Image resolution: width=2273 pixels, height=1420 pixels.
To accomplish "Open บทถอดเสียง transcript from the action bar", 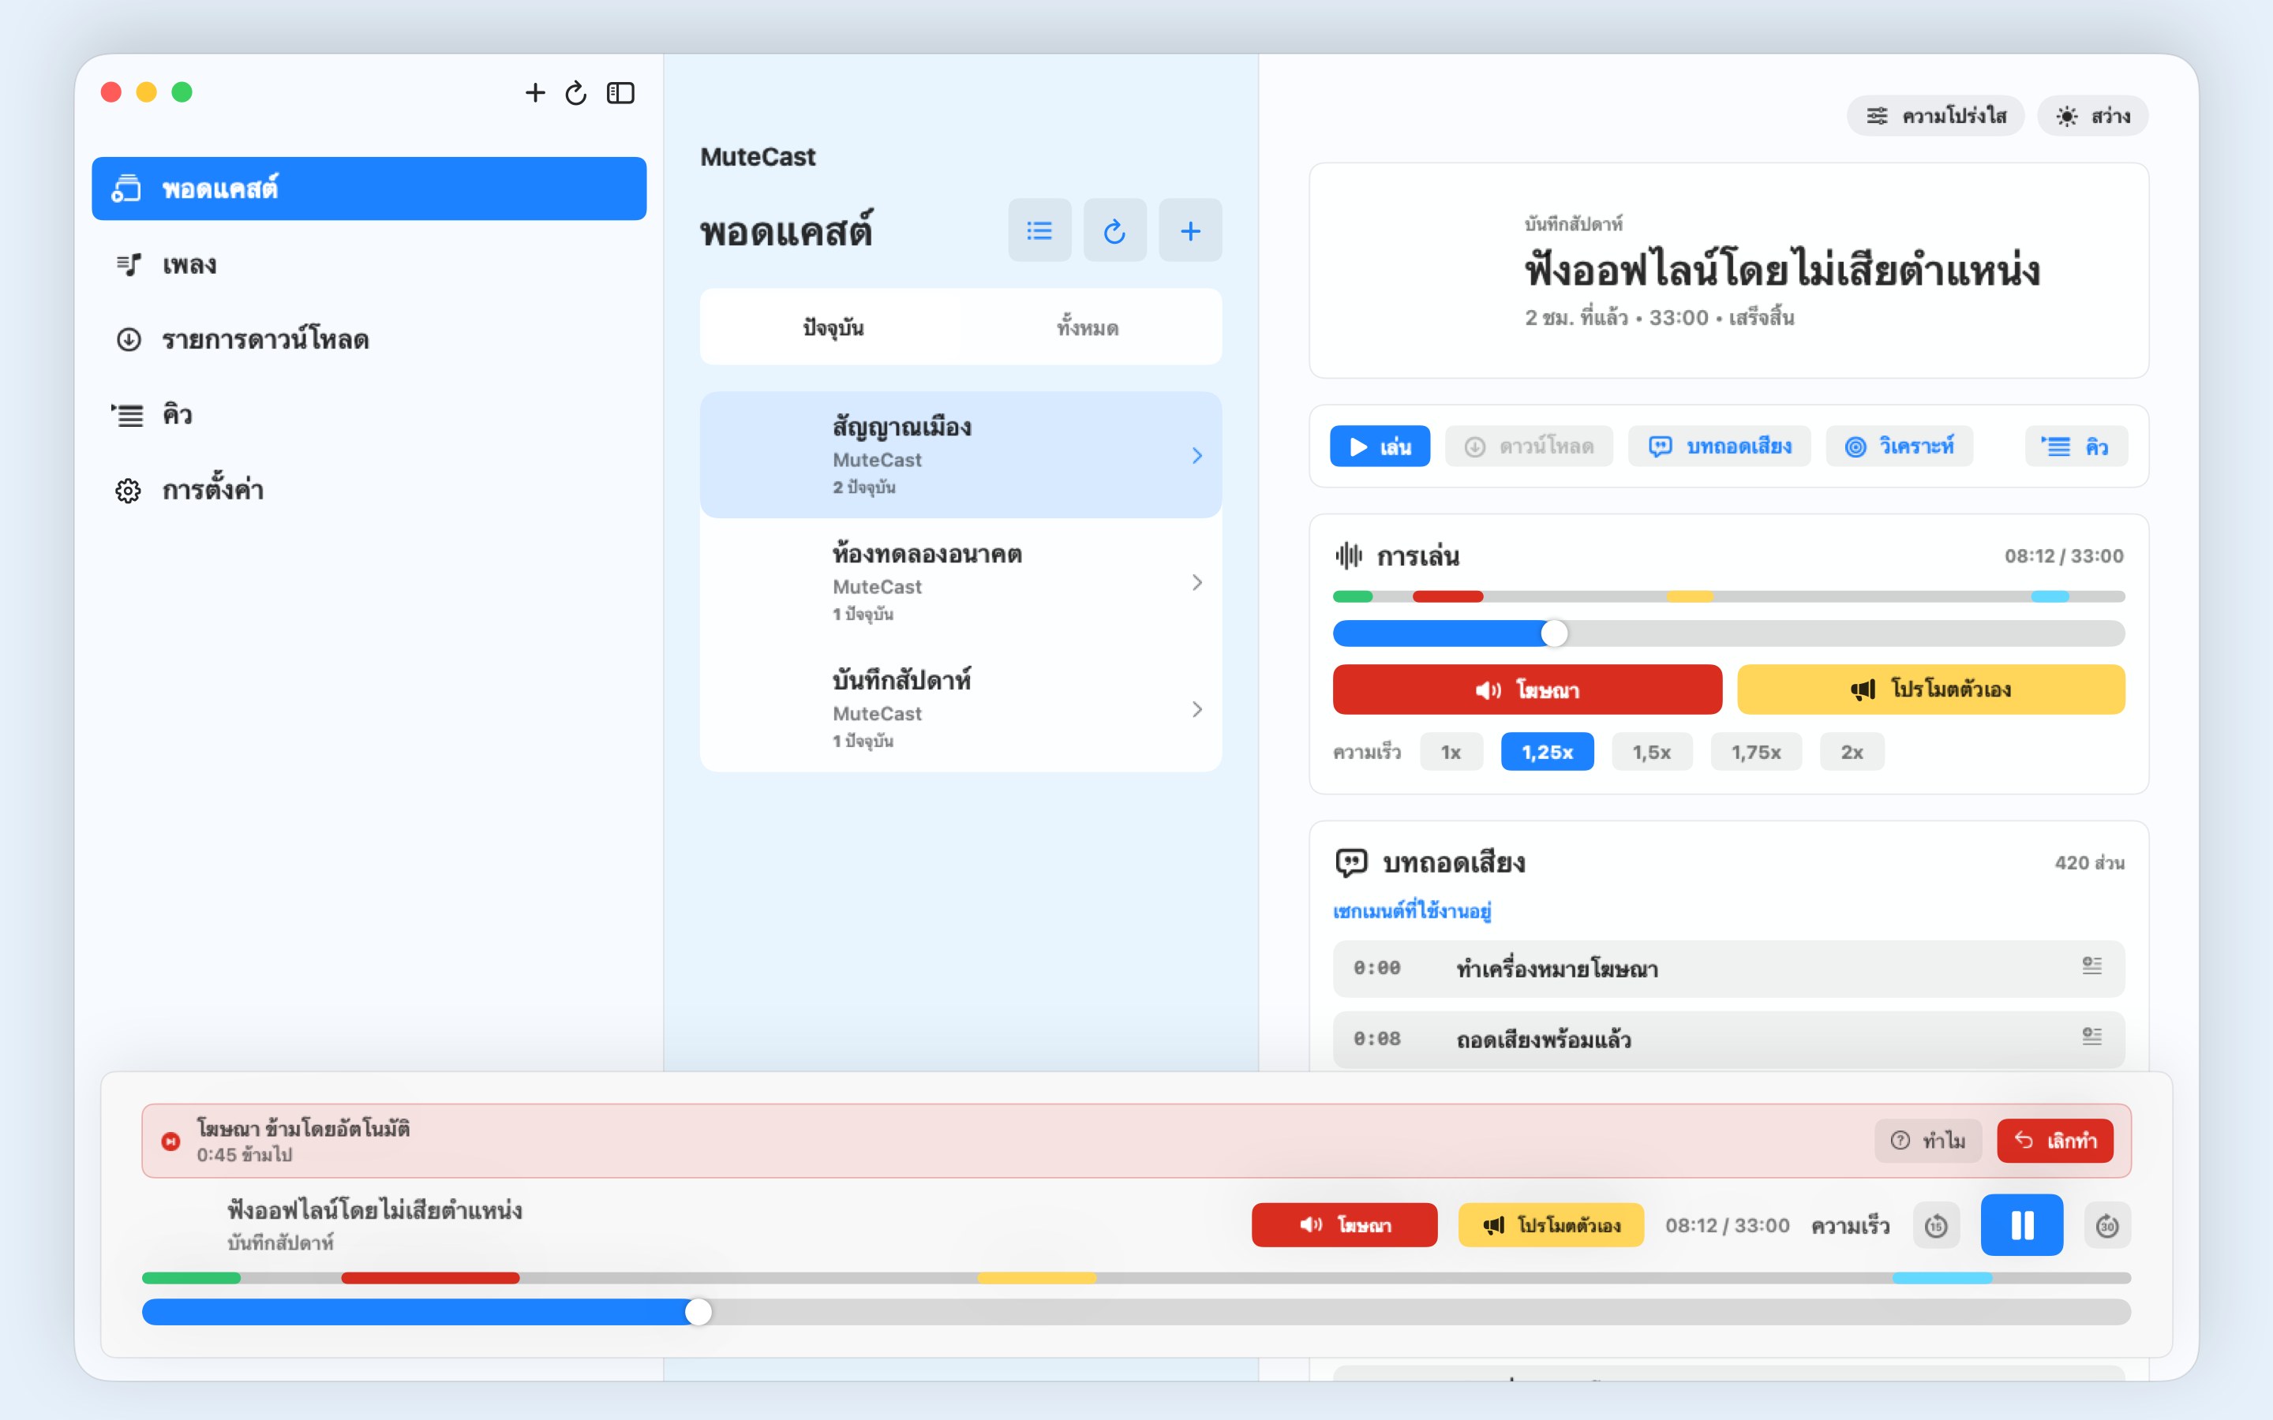I will tap(1719, 446).
